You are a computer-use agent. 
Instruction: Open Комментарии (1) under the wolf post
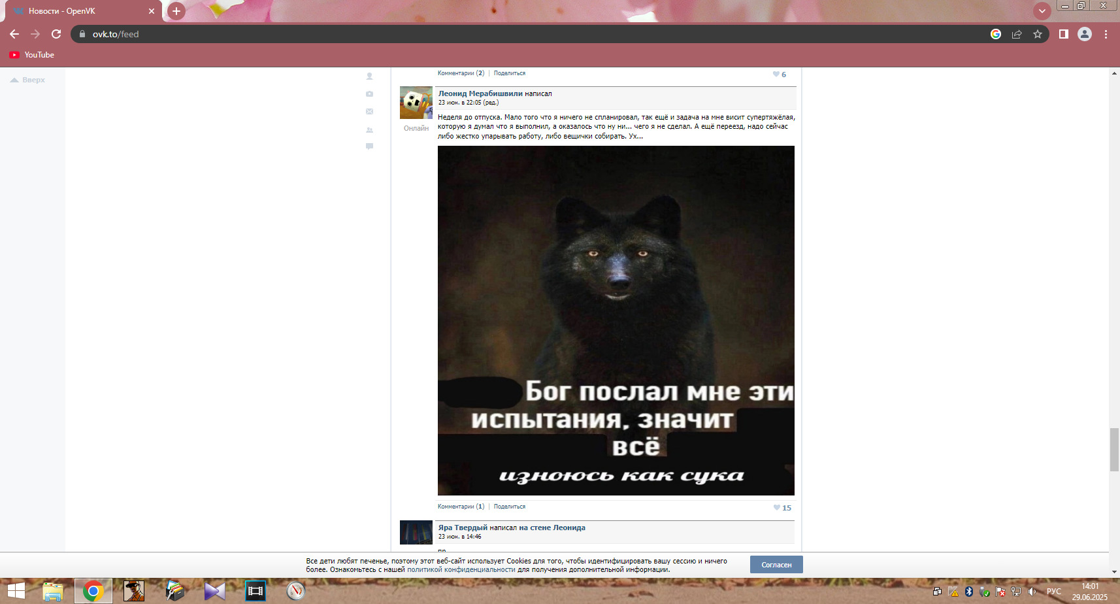[461, 507]
